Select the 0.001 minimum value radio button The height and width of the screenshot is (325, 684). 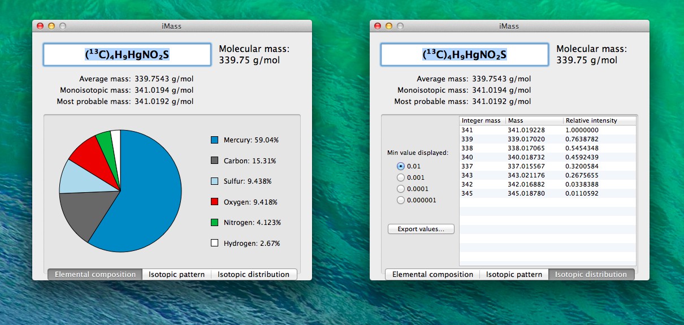[401, 177]
